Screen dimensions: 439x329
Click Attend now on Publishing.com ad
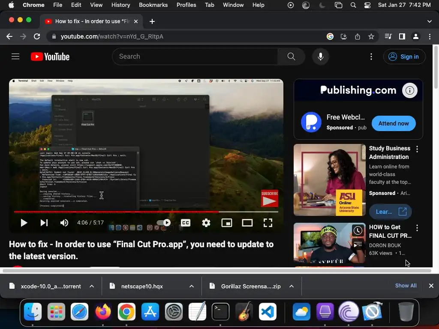[394, 123]
